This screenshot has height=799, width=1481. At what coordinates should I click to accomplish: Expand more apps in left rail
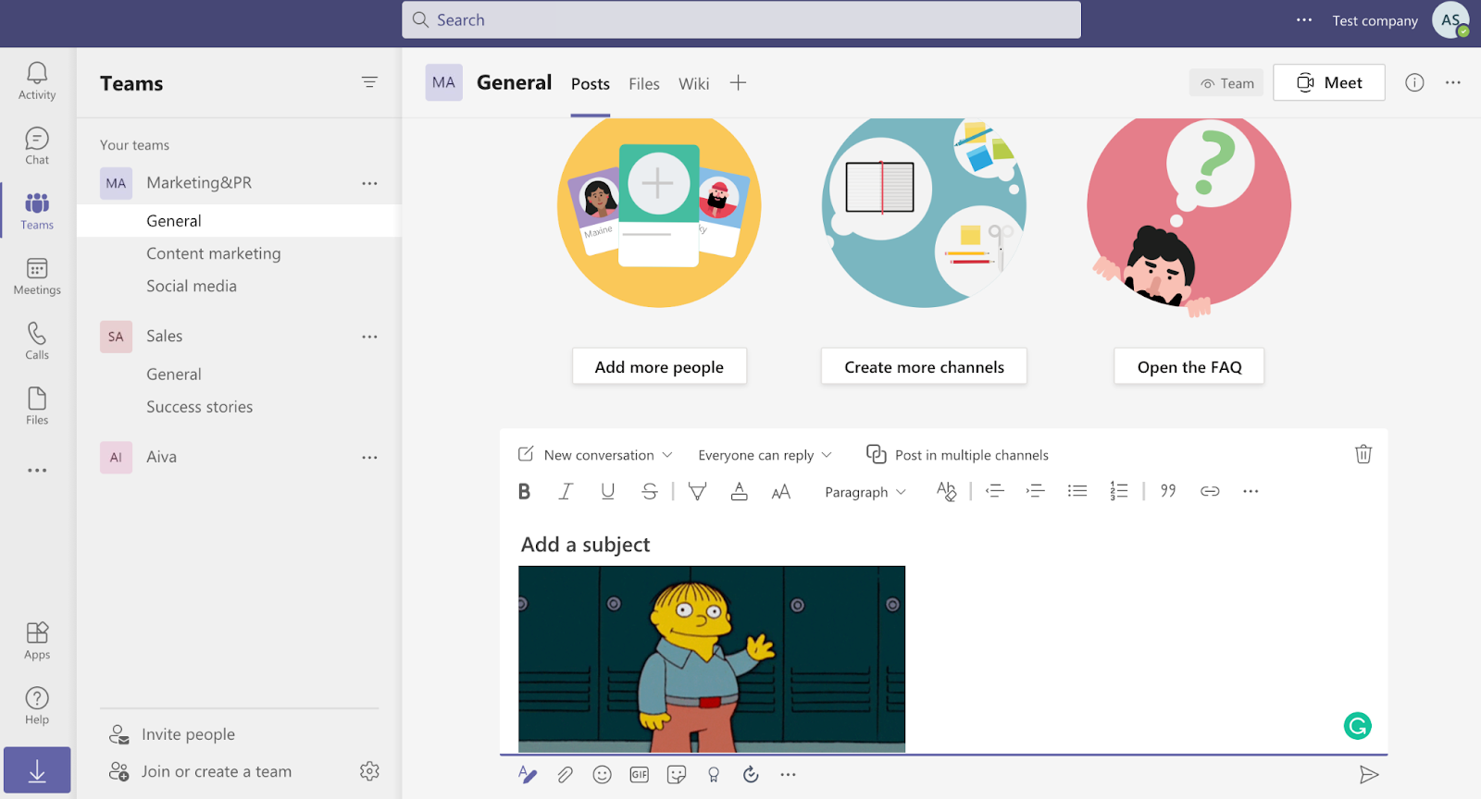click(37, 471)
